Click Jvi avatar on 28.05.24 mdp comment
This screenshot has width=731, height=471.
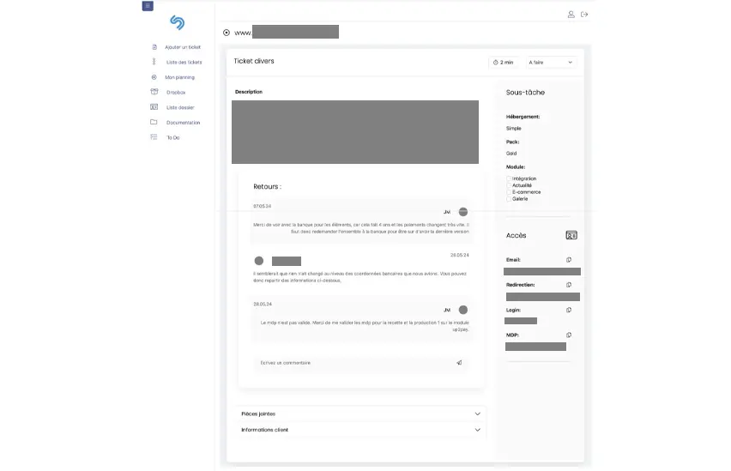coord(463,310)
